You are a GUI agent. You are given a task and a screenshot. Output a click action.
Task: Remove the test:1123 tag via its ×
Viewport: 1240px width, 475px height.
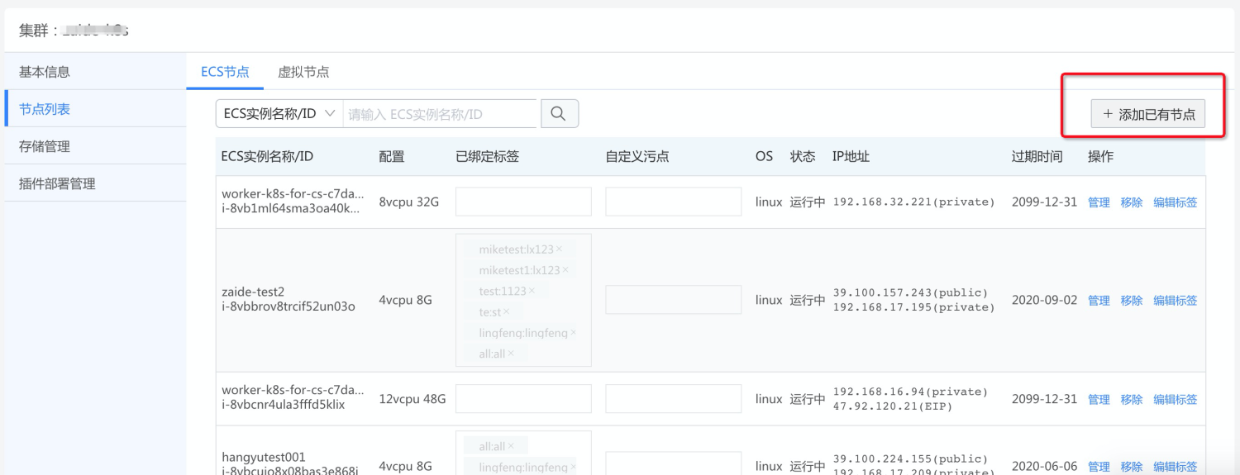coord(532,291)
